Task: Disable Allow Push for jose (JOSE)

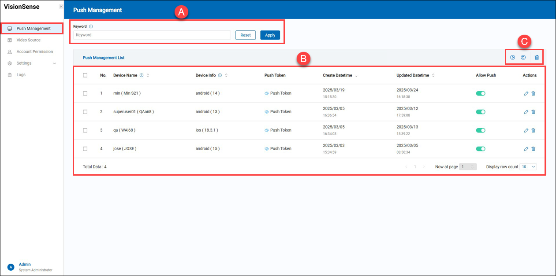Action: [481, 149]
